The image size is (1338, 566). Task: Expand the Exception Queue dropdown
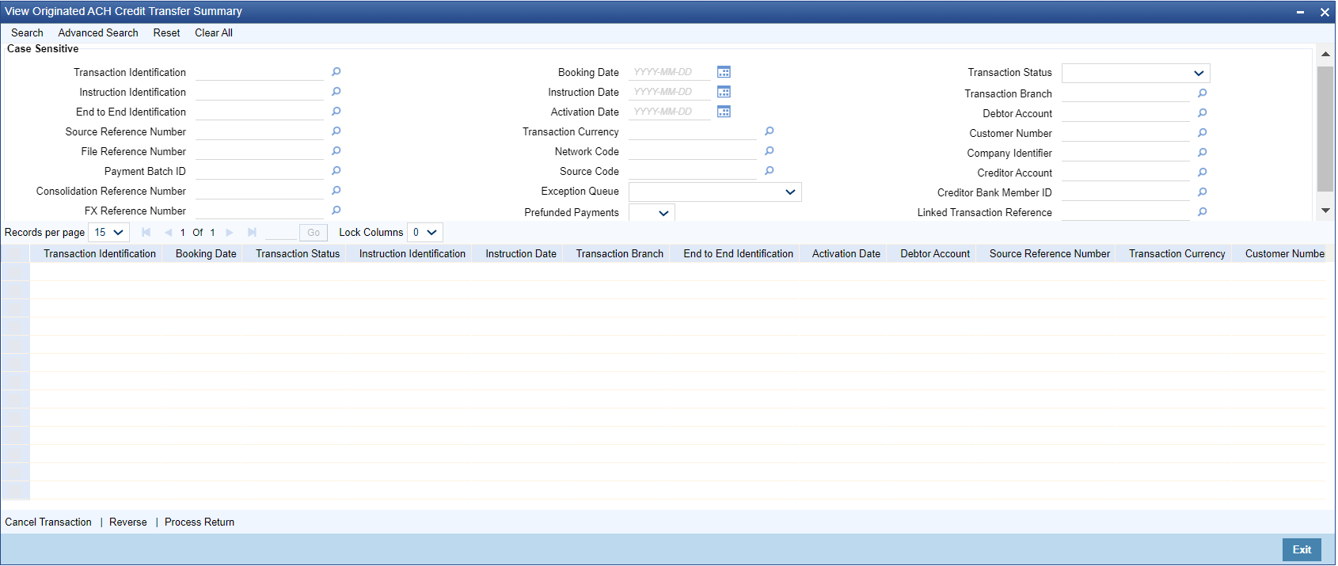(x=715, y=192)
